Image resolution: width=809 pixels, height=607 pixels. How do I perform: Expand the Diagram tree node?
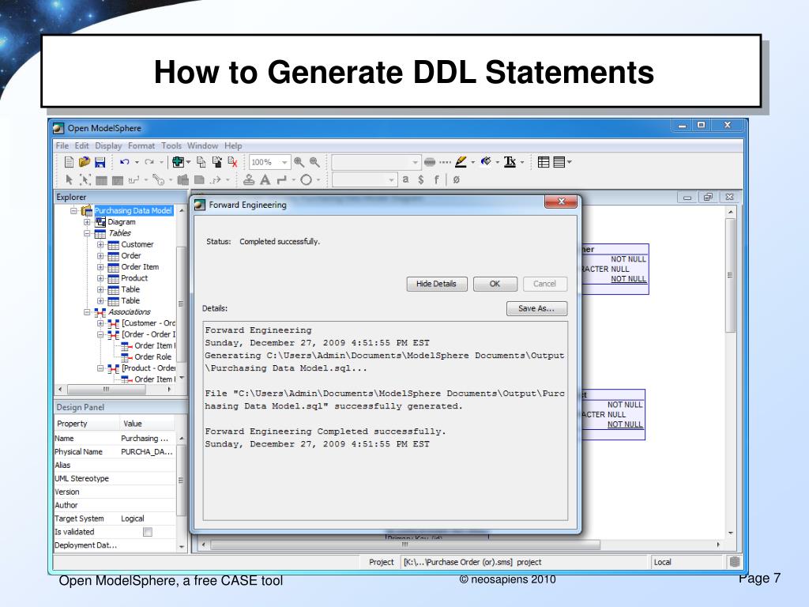[87, 222]
